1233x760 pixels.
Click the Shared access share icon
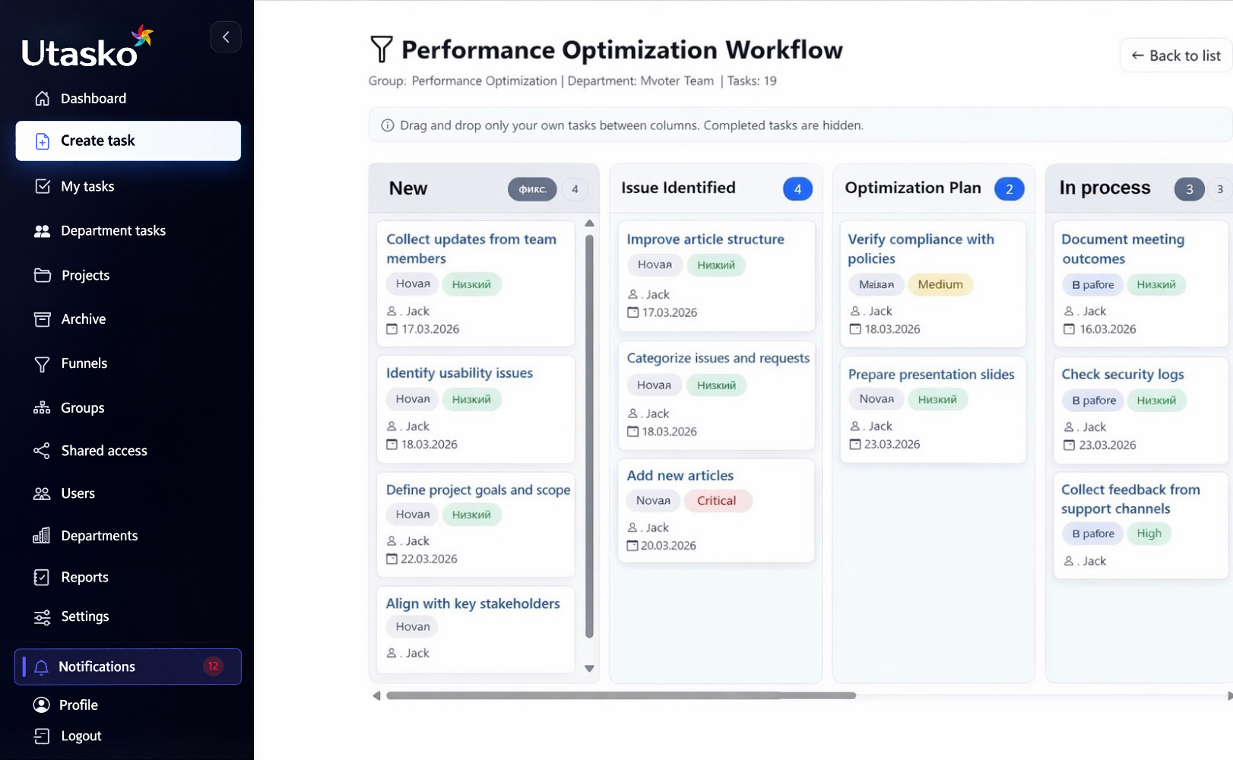[42, 451]
